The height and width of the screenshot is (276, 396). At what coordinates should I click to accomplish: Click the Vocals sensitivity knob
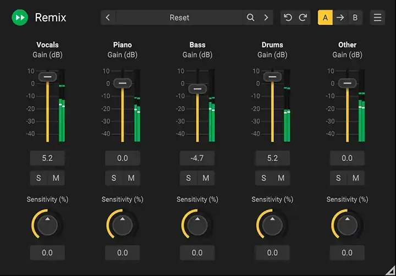(x=47, y=225)
